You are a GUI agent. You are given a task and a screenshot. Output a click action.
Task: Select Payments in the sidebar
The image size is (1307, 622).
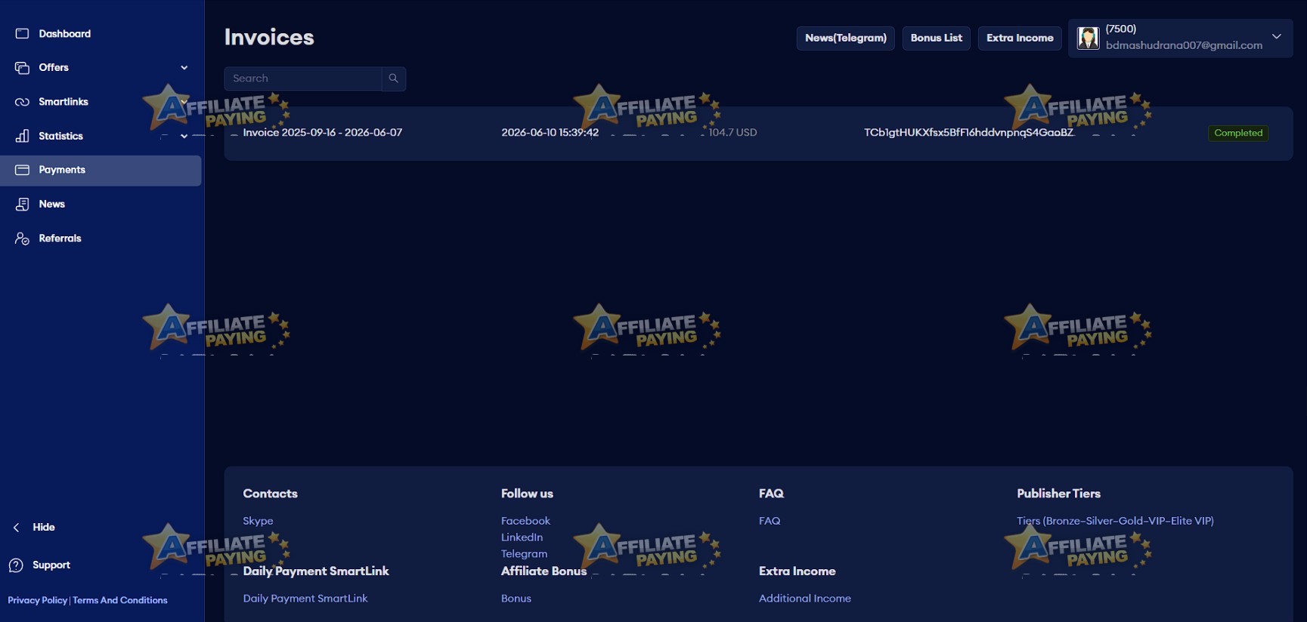click(x=101, y=171)
